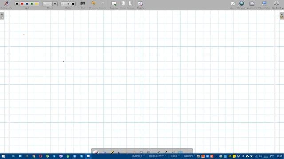Add a page with Страницы button
284x159 pixels.
[x=114, y=4]
